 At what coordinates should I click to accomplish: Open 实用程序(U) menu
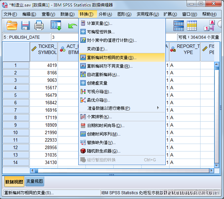(148, 14)
